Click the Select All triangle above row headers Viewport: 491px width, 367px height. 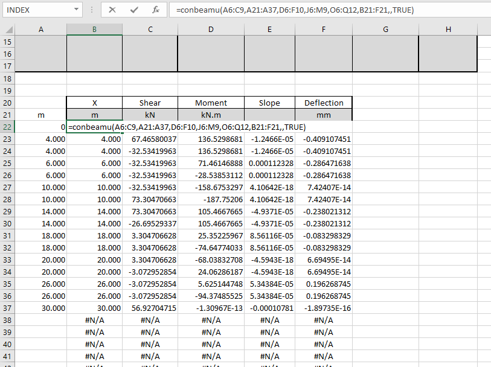(8, 28)
